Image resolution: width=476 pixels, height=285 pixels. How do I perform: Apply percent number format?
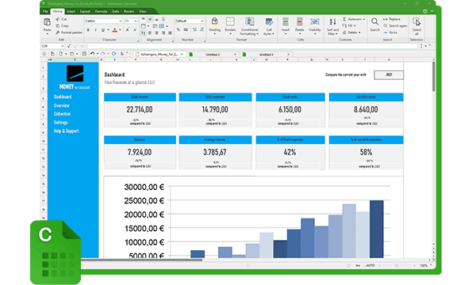click(178, 29)
